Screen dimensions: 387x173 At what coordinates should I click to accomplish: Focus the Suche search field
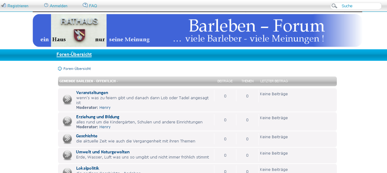360,6
